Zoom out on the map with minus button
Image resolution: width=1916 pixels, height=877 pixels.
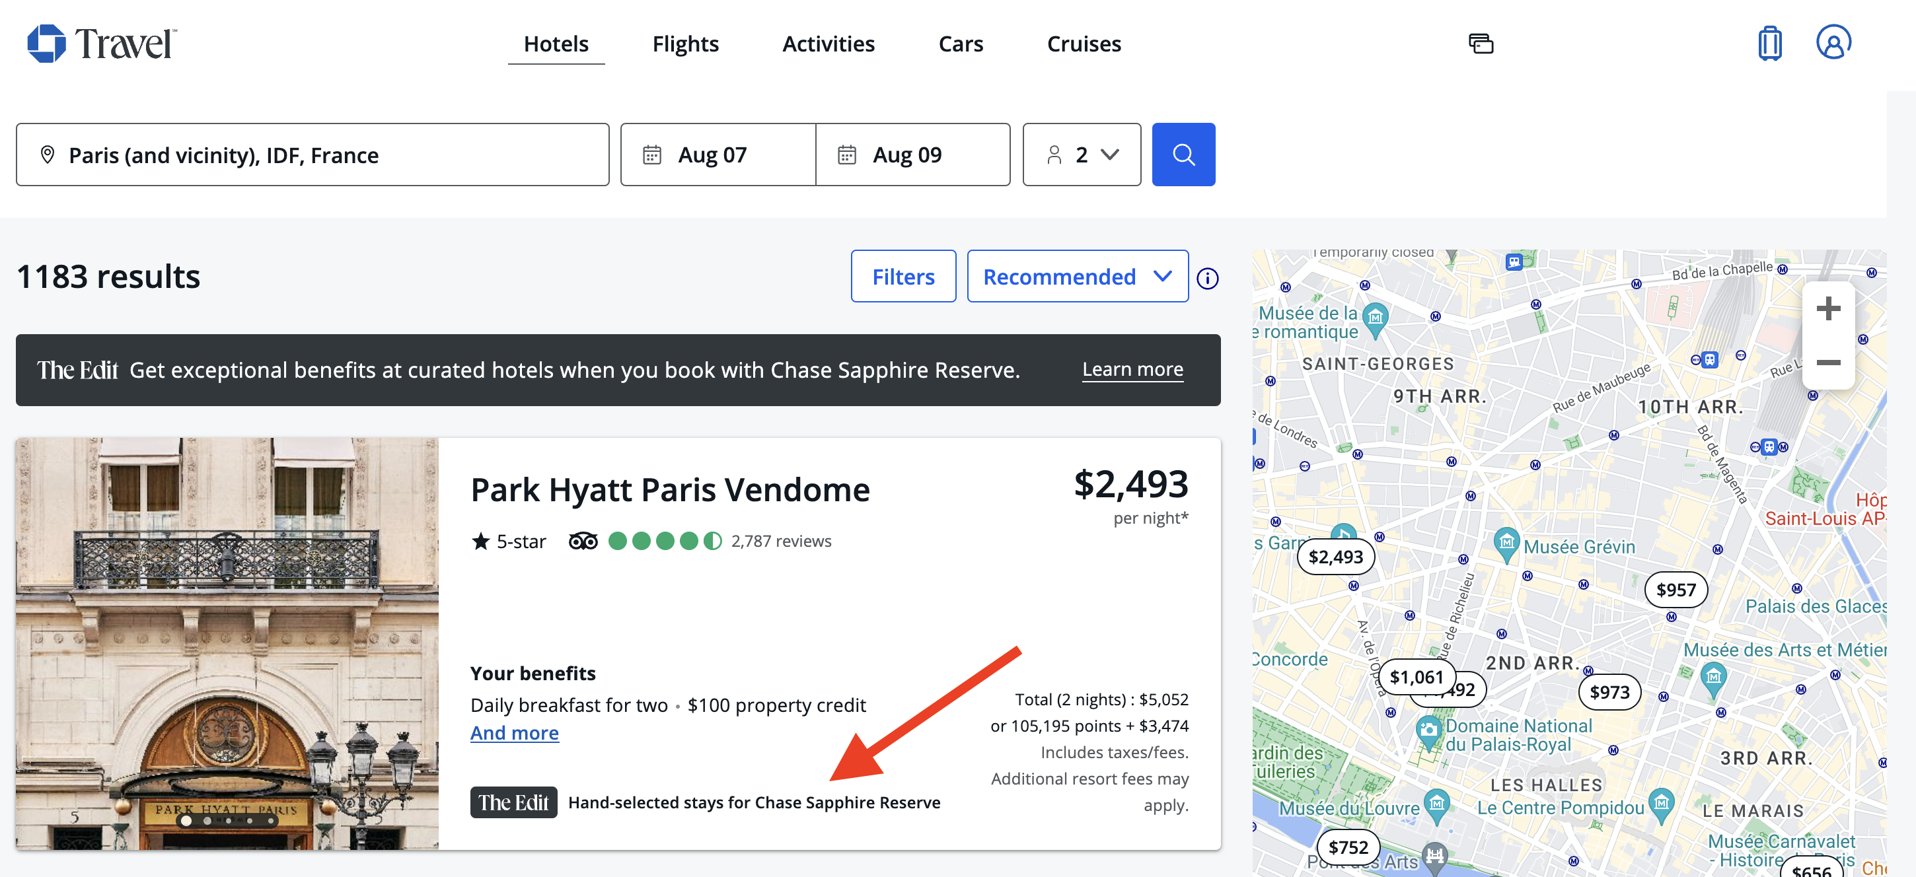(x=1827, y=363)
